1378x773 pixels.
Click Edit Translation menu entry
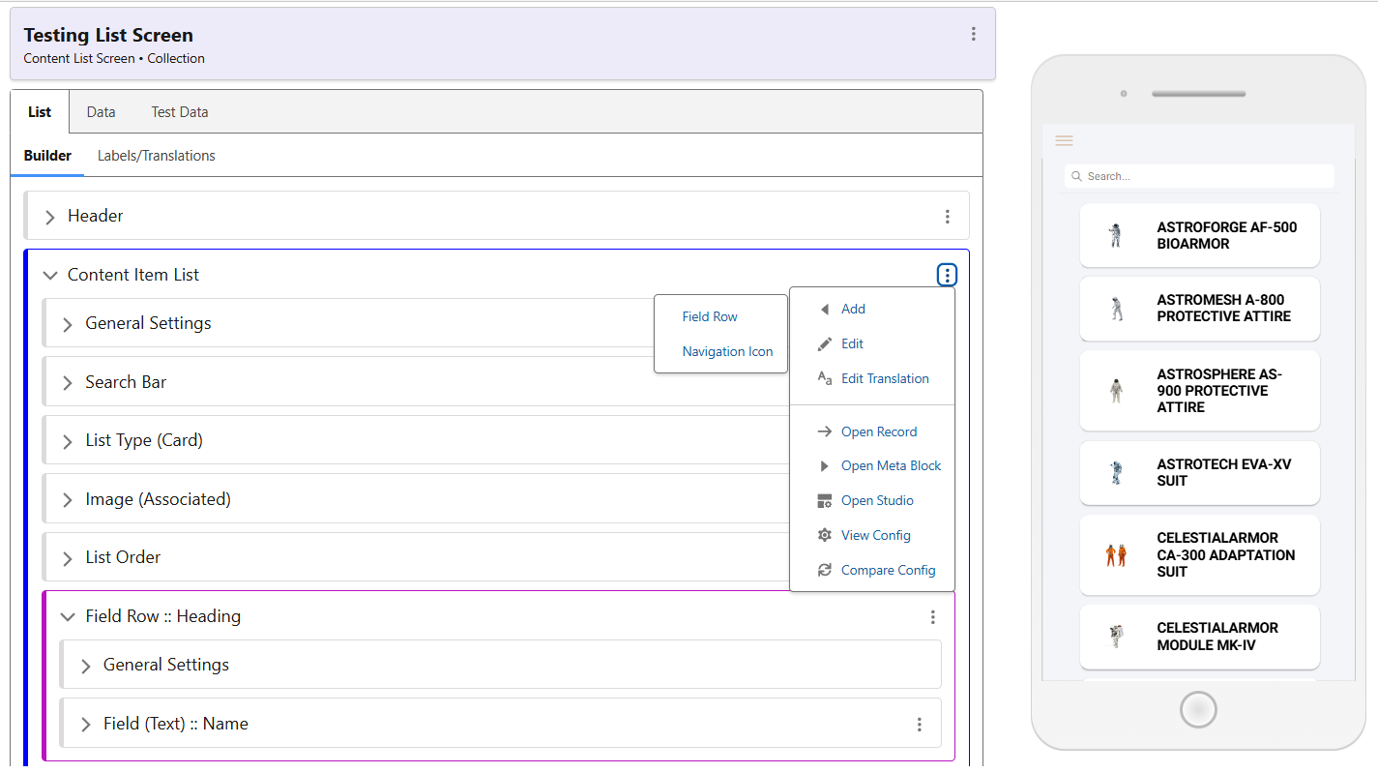(x=884, y=378)
